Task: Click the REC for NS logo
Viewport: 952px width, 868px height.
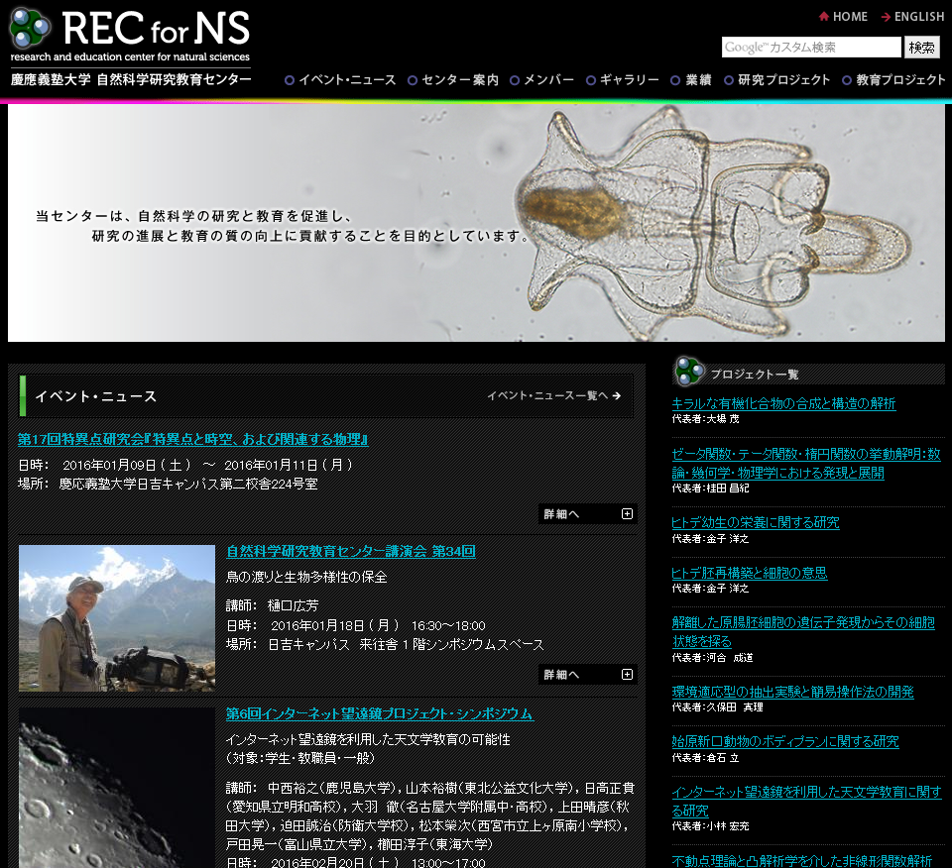Action: tap(130, 35)
